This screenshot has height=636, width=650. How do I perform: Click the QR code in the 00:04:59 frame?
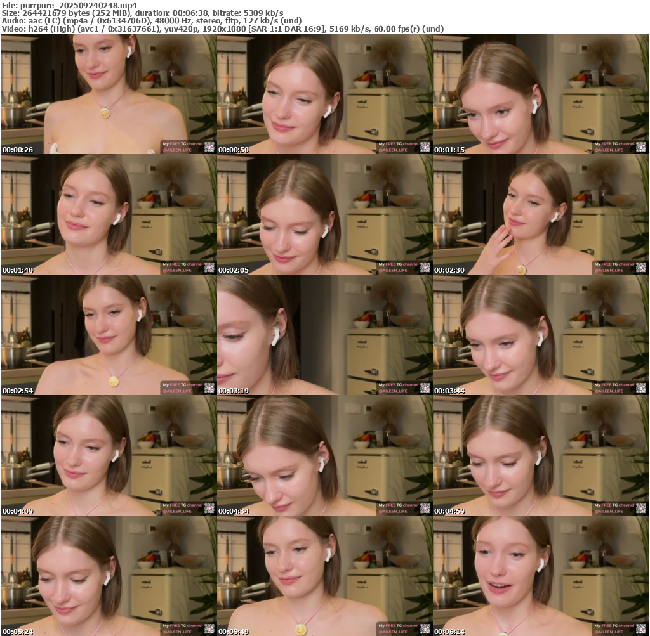pyautogui.click(x=641, y=509)
